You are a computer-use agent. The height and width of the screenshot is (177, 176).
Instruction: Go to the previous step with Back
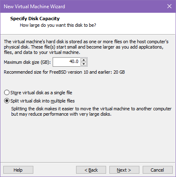(91, 170)
